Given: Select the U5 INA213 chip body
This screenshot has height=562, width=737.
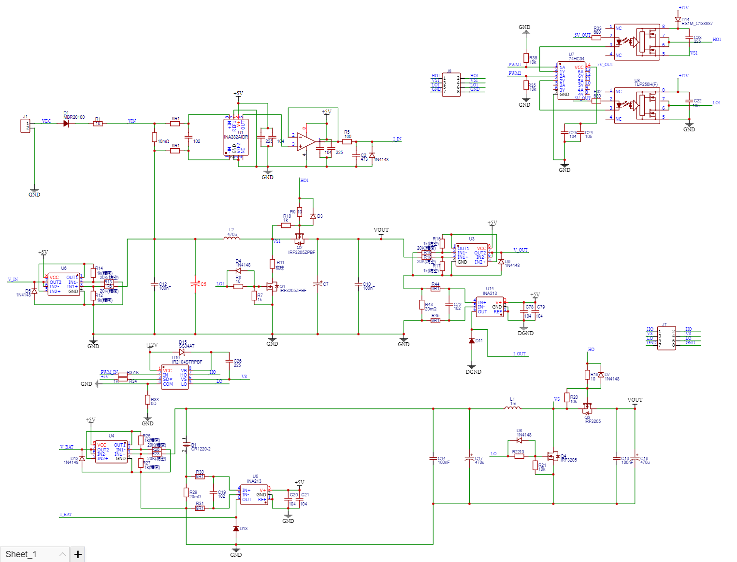Looking at the screenshot, I should pyautogui.click(x=254, y=495).
